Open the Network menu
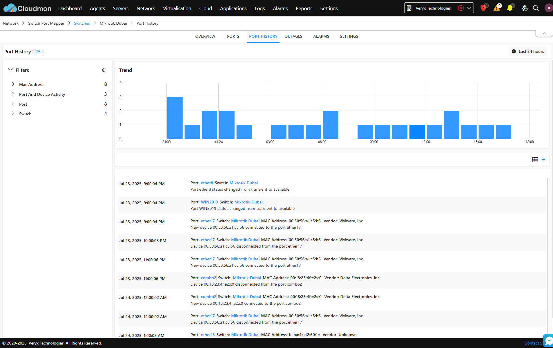 click(x=146, y=8)
